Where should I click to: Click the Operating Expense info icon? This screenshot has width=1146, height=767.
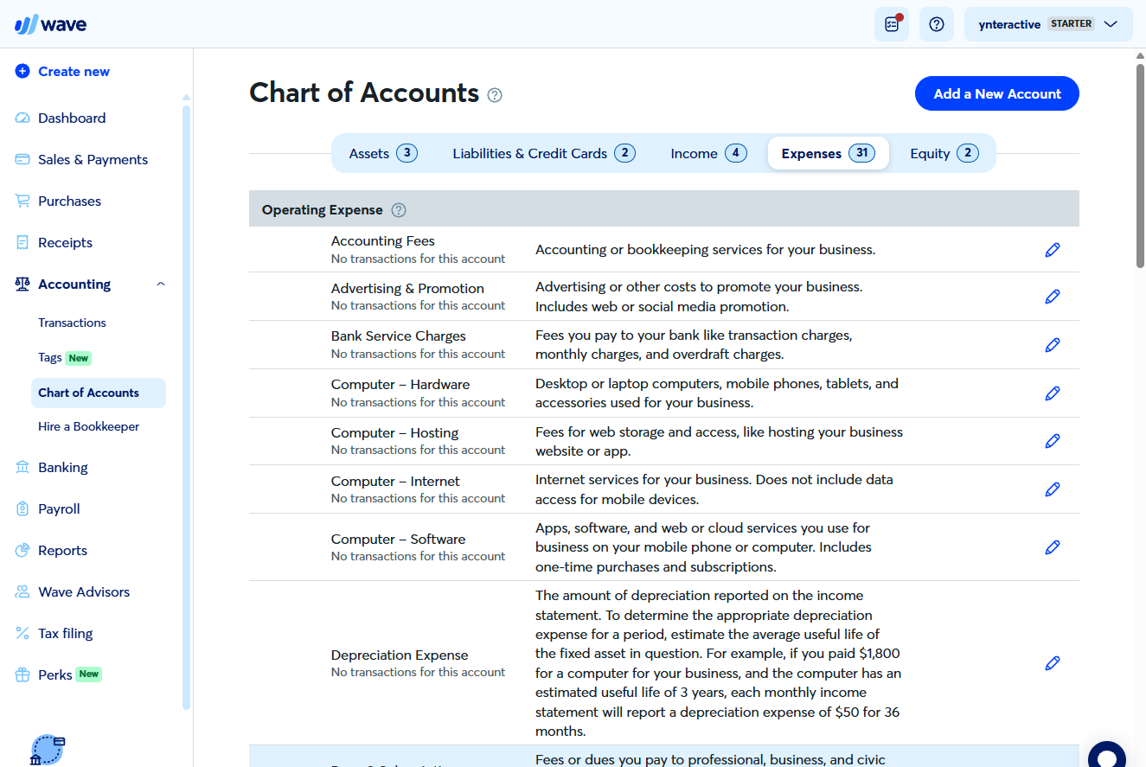pyautogui.click(x=399, y=210)
